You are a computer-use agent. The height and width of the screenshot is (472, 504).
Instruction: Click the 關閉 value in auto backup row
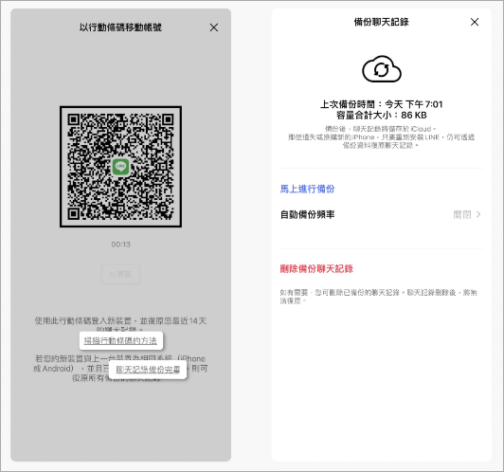pyautogui.click(x=462, y=214)
